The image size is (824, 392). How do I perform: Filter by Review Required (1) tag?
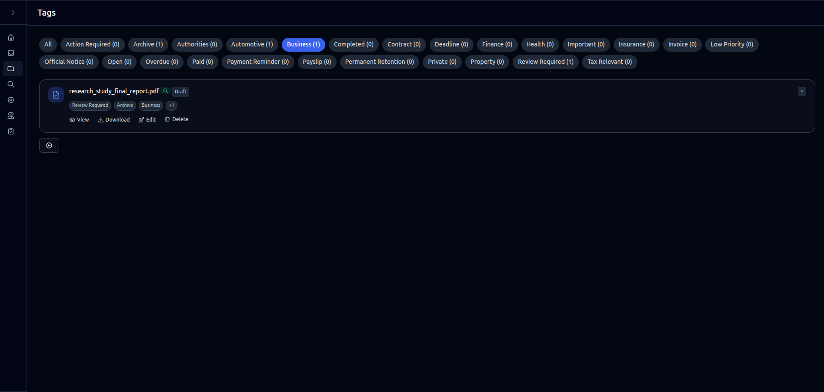(546, 62)
